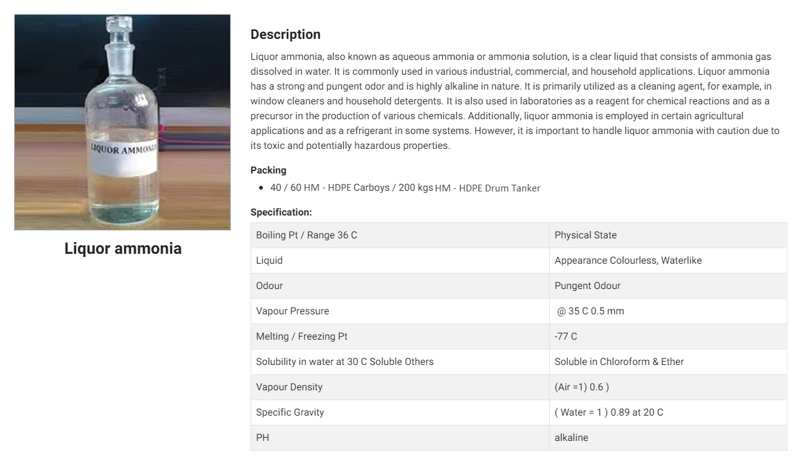Click the Specification heading
804x457 pixels.
click(281, 212)
